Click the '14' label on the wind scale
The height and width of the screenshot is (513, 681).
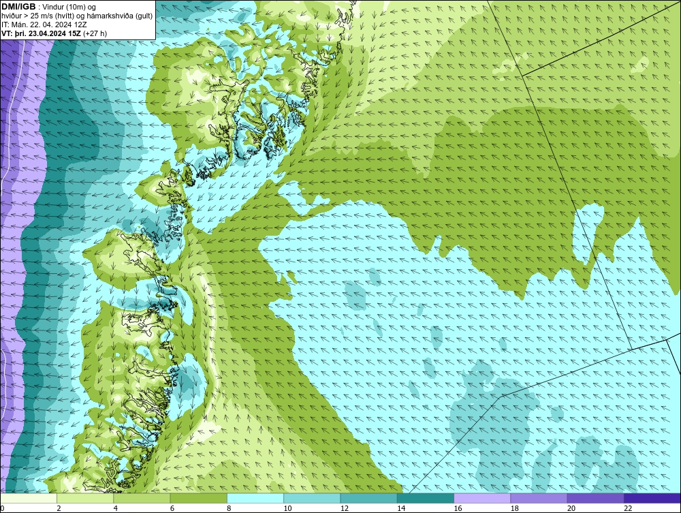point(401,509)
